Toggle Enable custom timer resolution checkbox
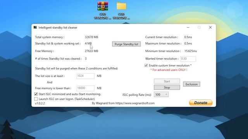248x139 pixels. coord(146,65)
